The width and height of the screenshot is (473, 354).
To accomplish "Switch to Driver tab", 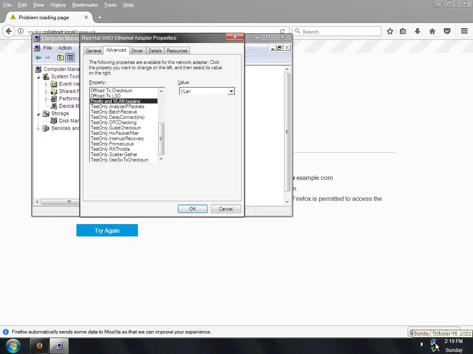I will click(x=137, y=50).
